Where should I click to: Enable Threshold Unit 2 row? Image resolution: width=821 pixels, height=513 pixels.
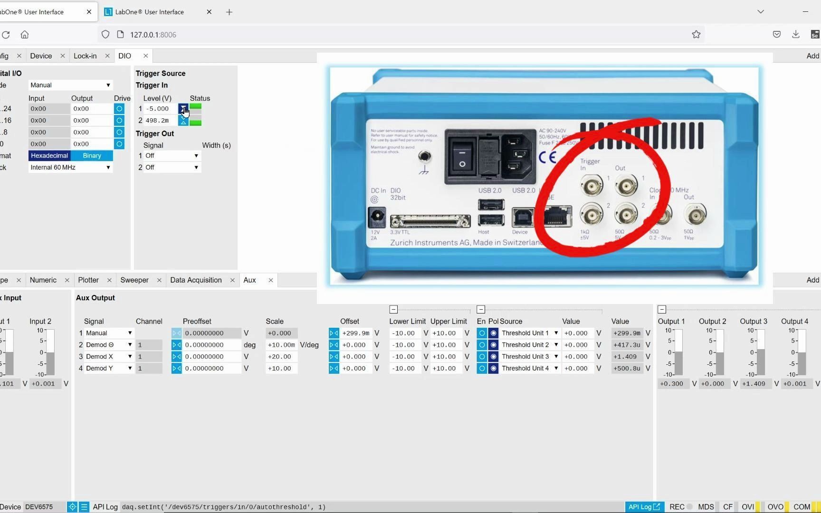(x=482, y=345)
